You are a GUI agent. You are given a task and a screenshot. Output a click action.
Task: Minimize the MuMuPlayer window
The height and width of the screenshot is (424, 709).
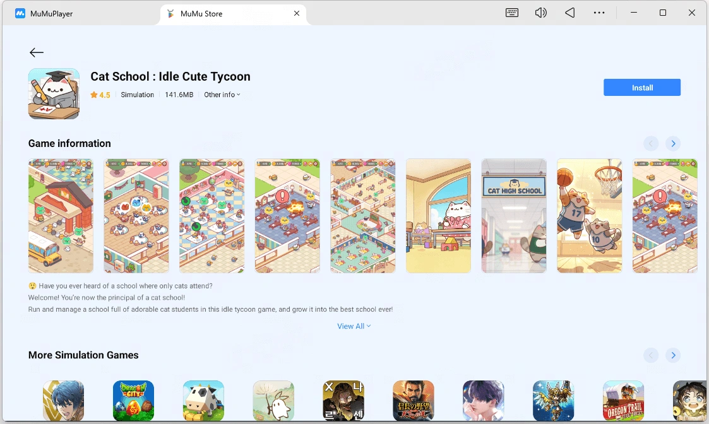(x=634, y=13)
